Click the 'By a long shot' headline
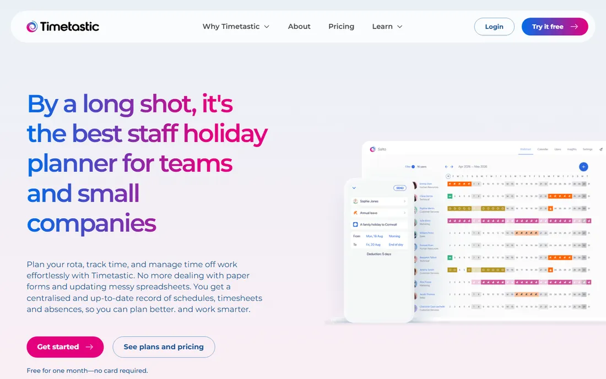The height and width of the screenshot is (379, 606). (x=147, y=164)
